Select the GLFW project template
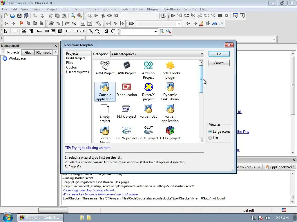Image resolution: width=297 pixels, height=222 pixels. pyautogui.click(x=126, y=133)
